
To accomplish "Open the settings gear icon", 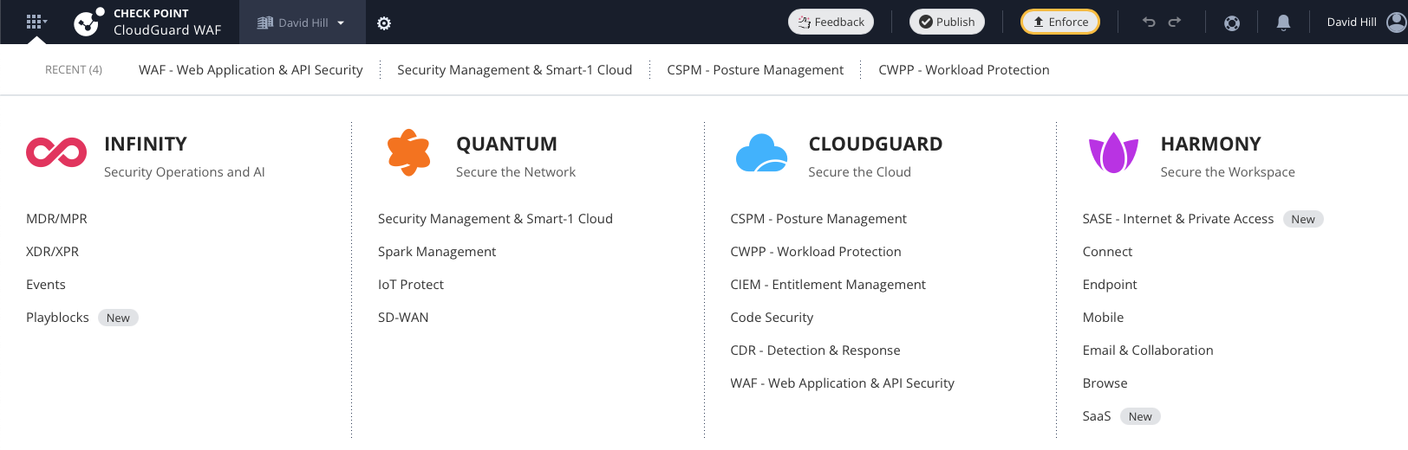I will click(384, 23).
